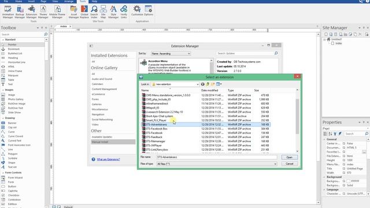This screenshot has width=370, height=208.
Task: Select the Form Wizard tool
Action: (x=16, y=178)
